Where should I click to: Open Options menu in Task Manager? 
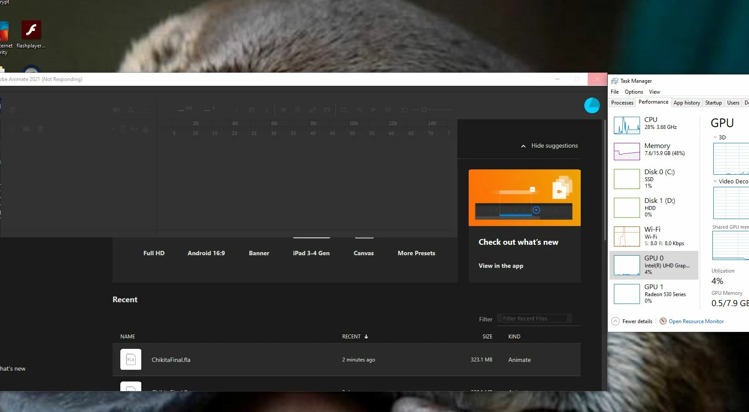[634, 92]
